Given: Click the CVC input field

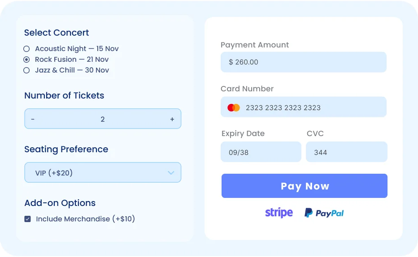Looking at the screenshot, I should click(346, 152).
